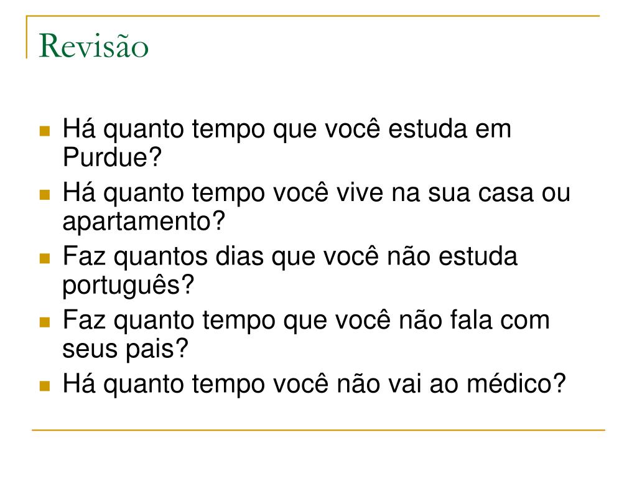The image size is (637, 478).
Task: Click the word 'Purdue?' in the first question
Action: (x=112, y=157)
